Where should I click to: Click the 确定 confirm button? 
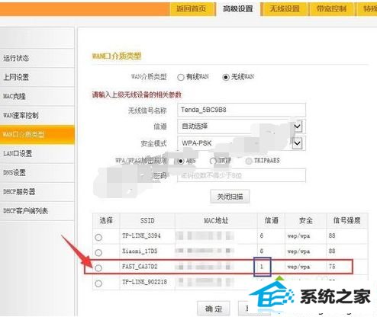(x=214, y=309)
